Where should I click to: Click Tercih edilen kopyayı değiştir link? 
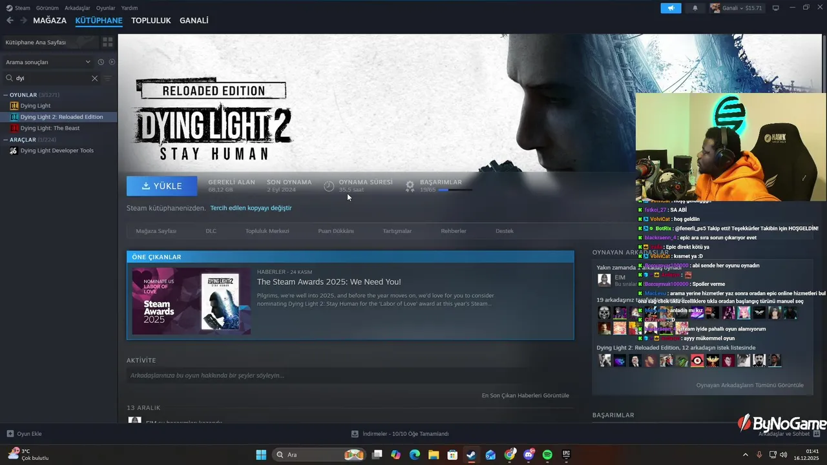[251, 208]
